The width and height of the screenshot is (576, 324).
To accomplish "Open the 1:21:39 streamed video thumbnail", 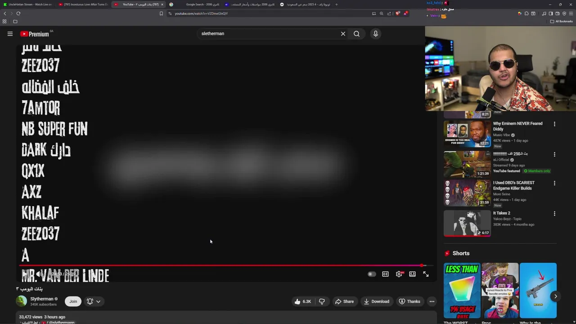I will click(x=467, y=164).
